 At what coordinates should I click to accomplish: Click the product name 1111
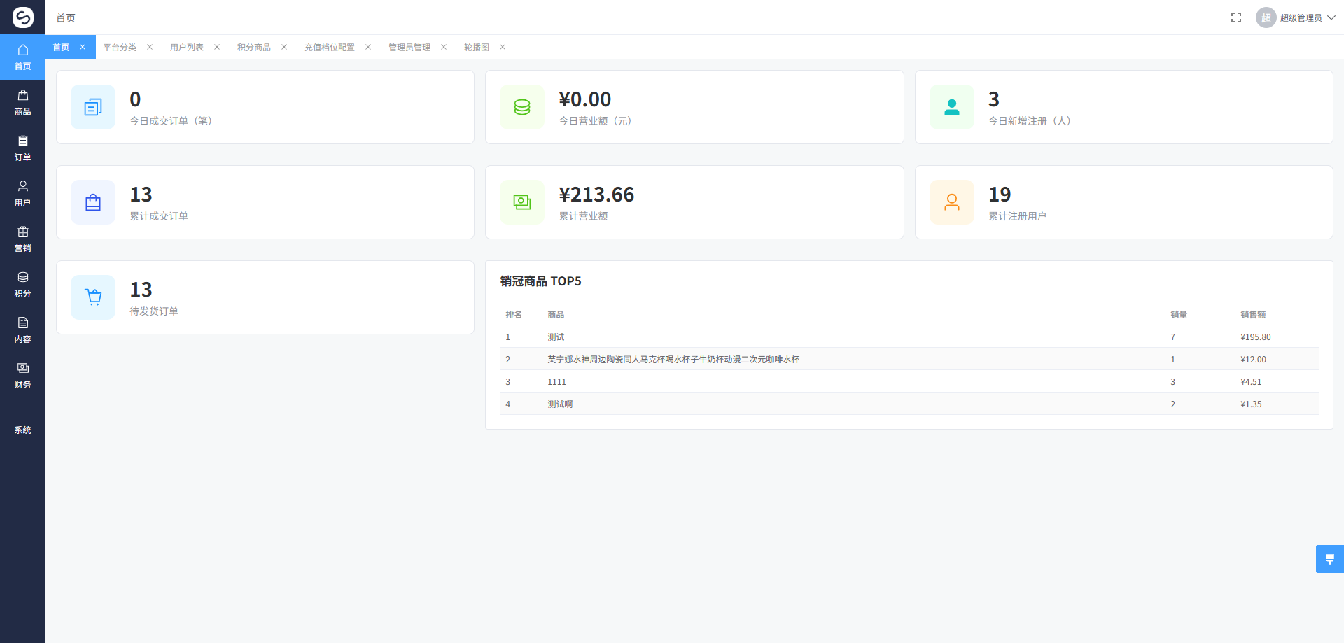pyautogui.click(x=556, y=382)
